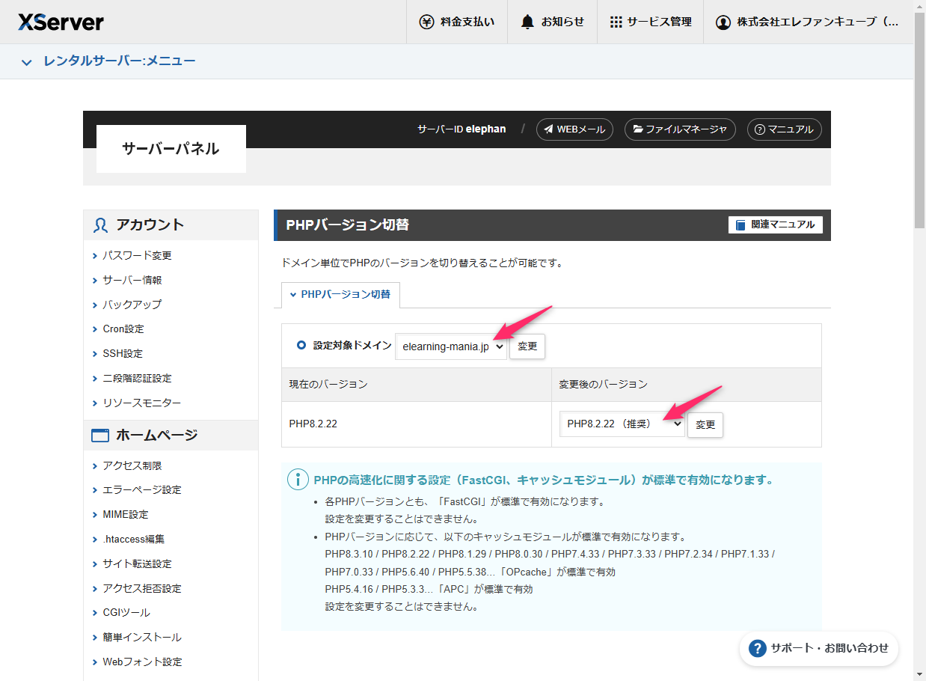Open WEBメール button
Viewport: 926px width, 681px height.
click(x=574, y=129)
